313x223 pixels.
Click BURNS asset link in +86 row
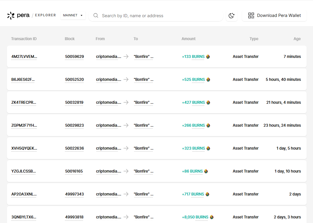pos(196,171)
